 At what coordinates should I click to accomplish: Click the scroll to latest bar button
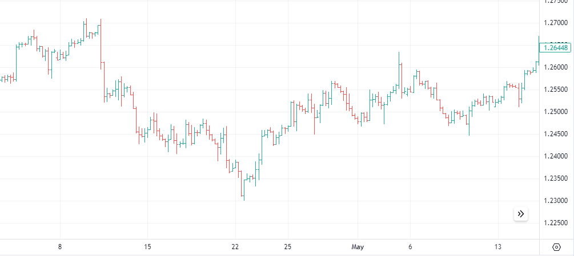click(521, 214)
